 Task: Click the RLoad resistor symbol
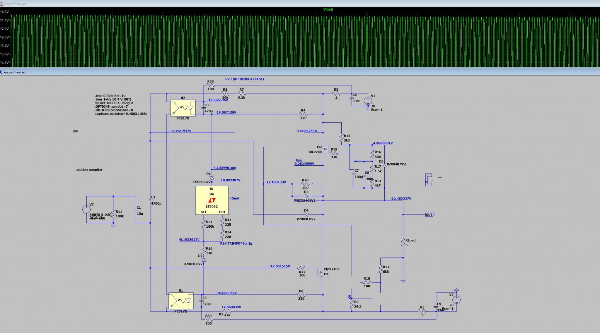point(403,243)
